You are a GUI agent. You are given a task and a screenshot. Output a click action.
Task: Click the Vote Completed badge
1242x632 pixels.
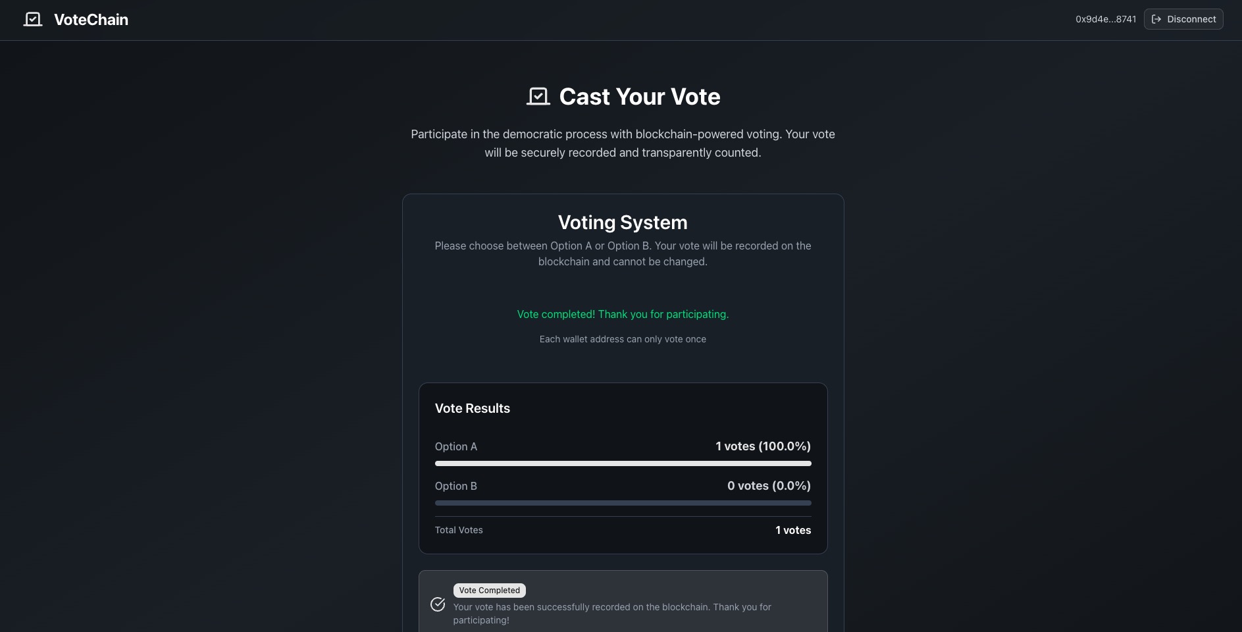[490, 591]
